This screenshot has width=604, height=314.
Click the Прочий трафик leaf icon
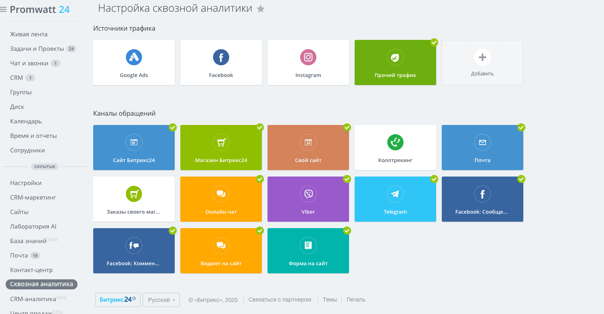(395, 58)
